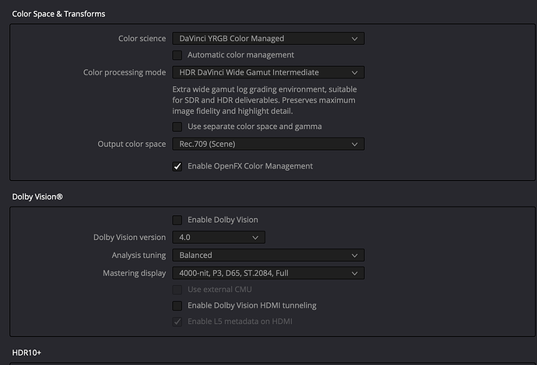Click the Extra wide gamut log description text
This screenshot has width=537, height=365.
[x=265, y=100]
